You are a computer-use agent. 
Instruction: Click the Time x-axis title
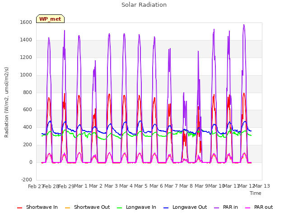coord(256,193)
